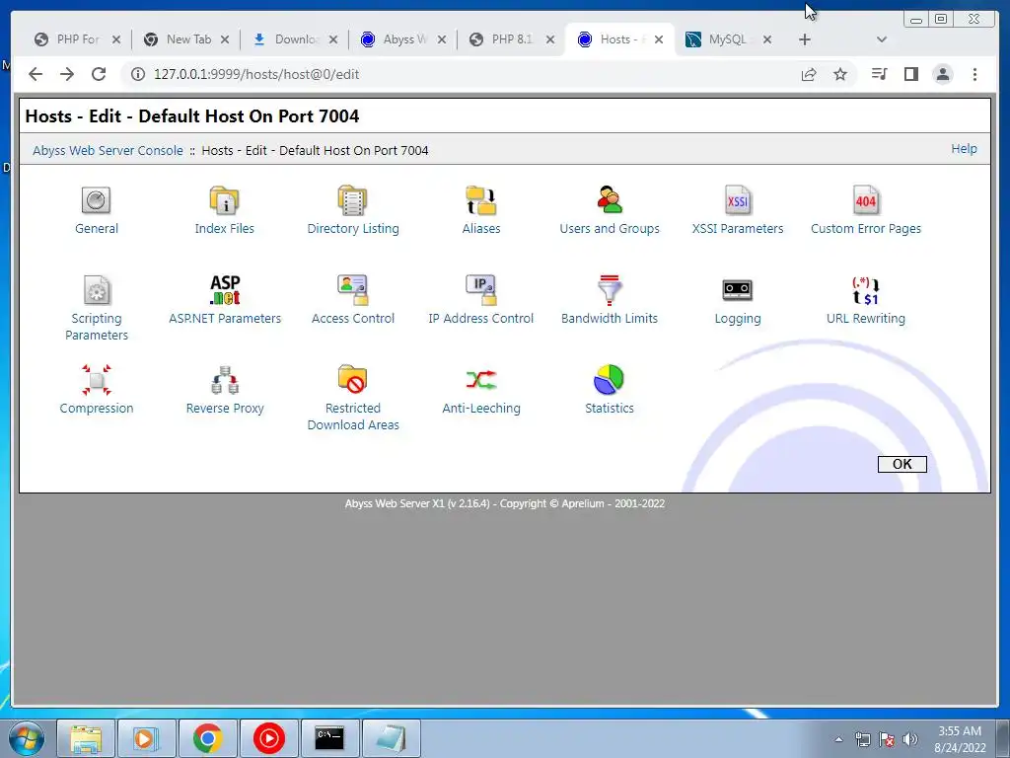Open a new browser tab
This screenshot has height=758, width=1010.
[805, 39]
